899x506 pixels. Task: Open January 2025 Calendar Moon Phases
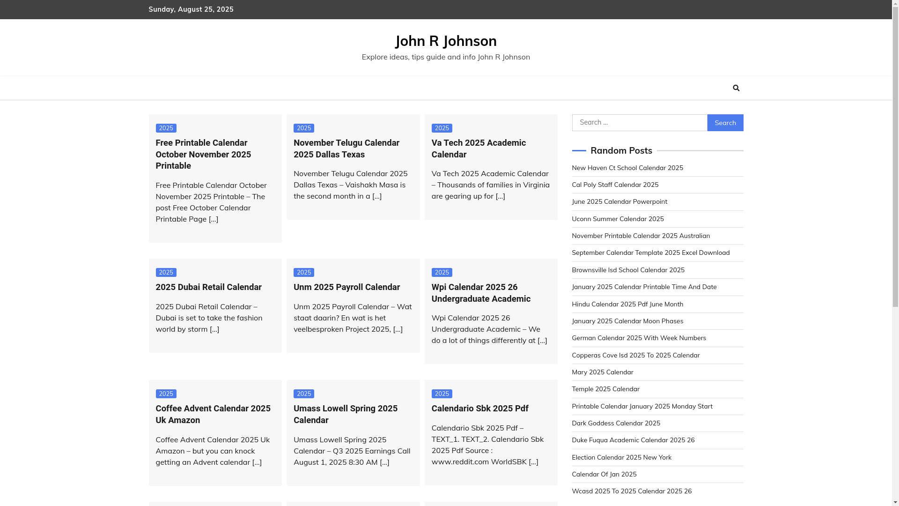point(627,321)
